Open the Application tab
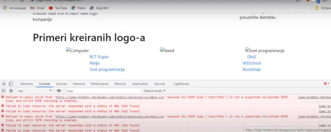This screenshot has height=132, width=331. (x=140, y=84)
